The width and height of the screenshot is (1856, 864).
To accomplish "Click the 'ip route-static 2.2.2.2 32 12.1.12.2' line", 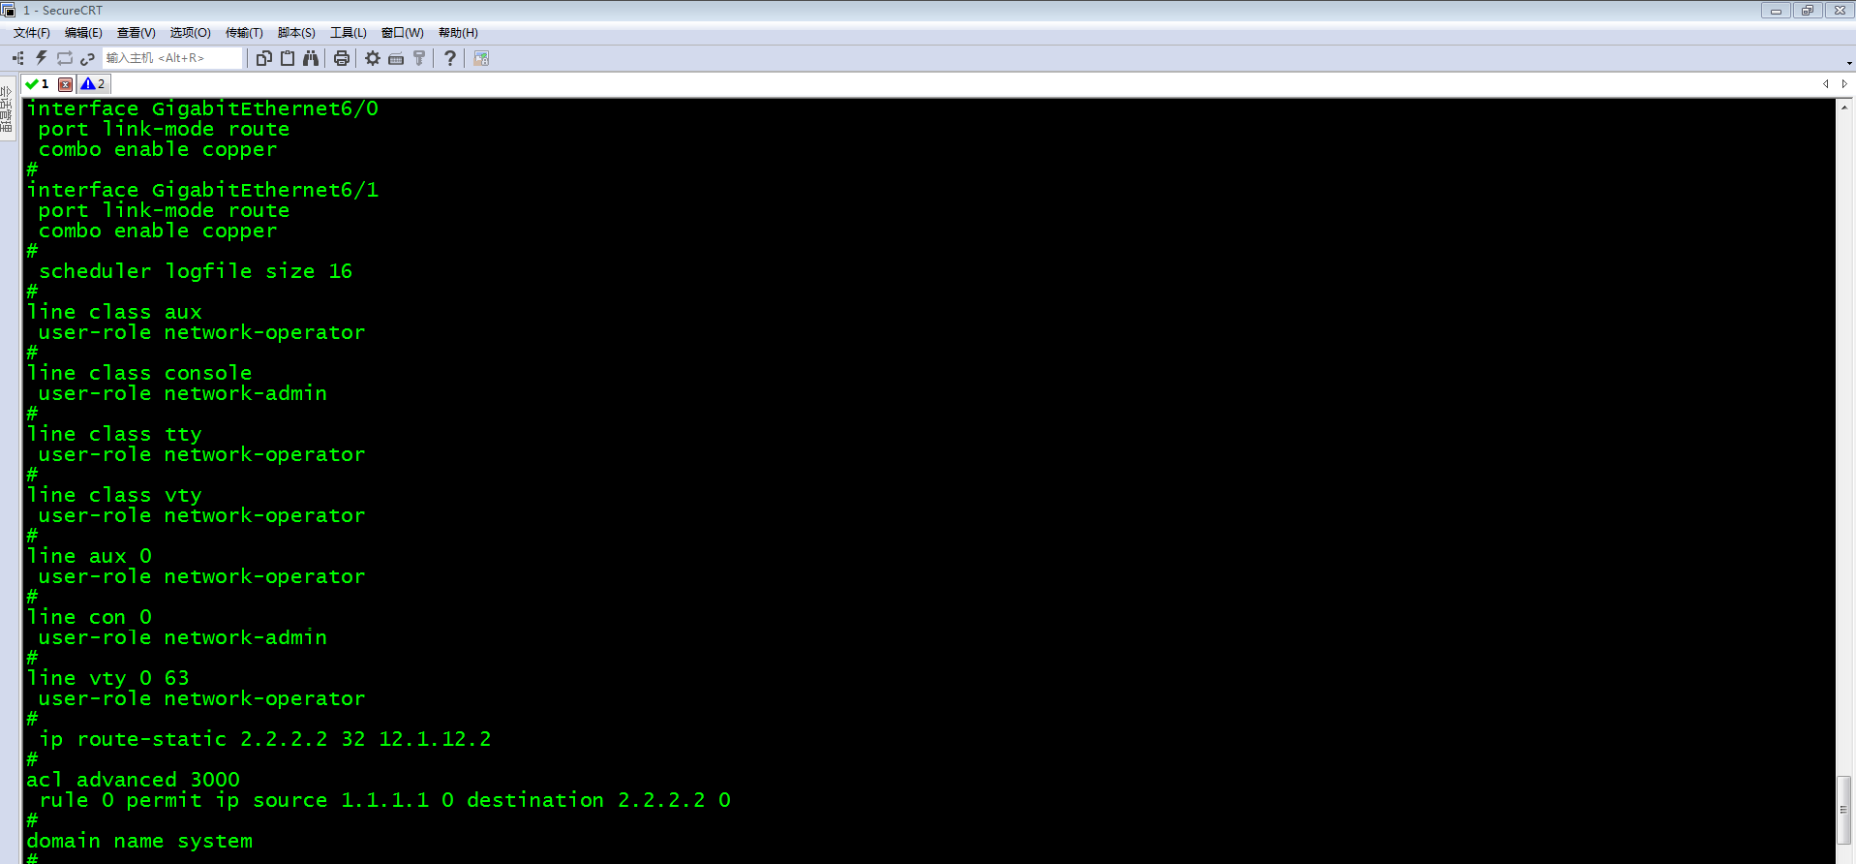I will [265, 739].
